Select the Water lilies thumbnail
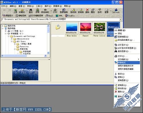Screen dimensions: 143x113 [100, 29]
